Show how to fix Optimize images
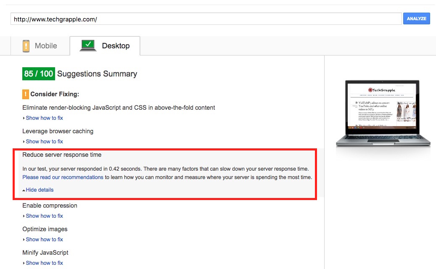 click(x=44, y=240)
